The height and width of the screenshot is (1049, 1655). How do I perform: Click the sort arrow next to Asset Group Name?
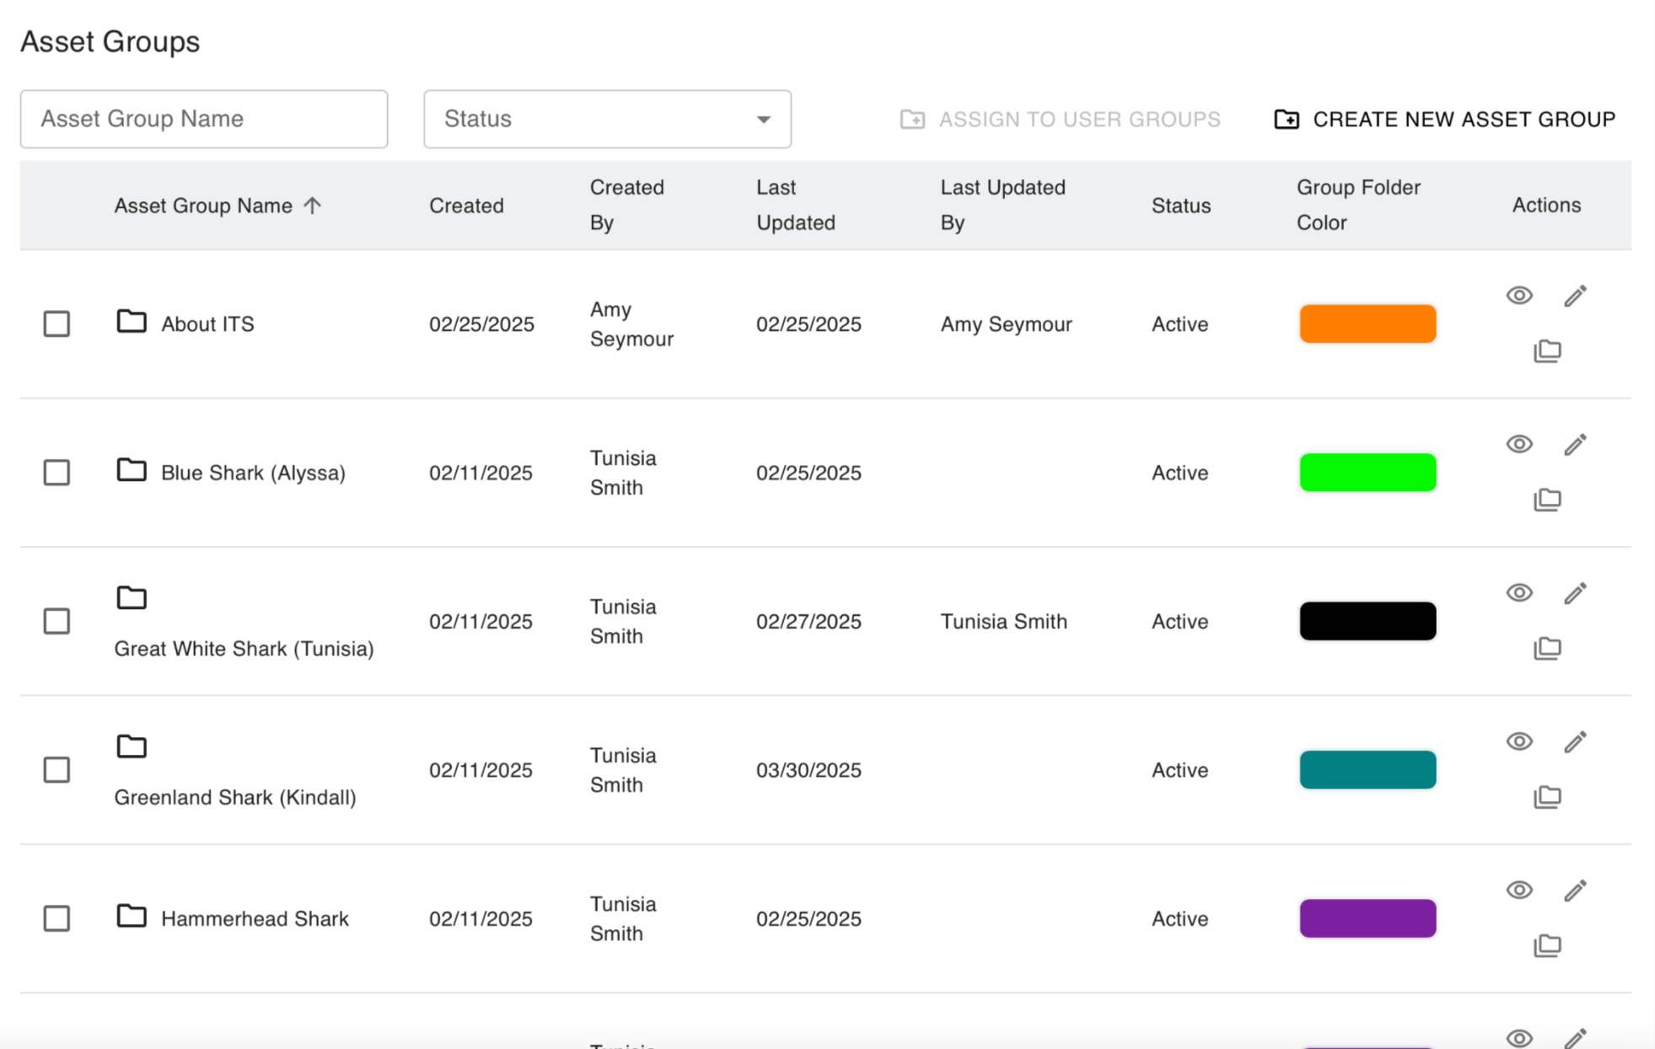[x=313, y=206]
